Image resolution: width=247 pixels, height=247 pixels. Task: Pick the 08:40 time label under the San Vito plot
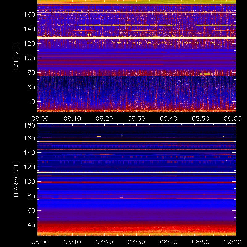point(169,119)
